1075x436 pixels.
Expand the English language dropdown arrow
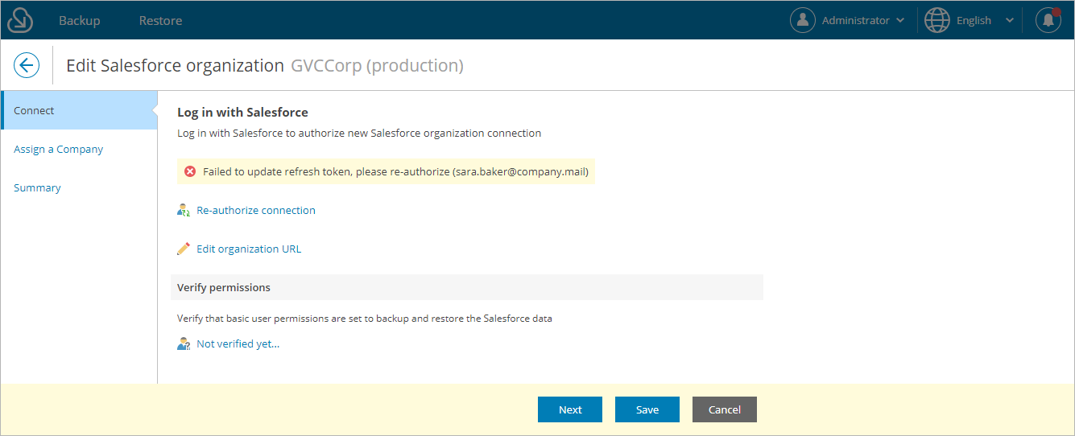[x=1010, y=21]
